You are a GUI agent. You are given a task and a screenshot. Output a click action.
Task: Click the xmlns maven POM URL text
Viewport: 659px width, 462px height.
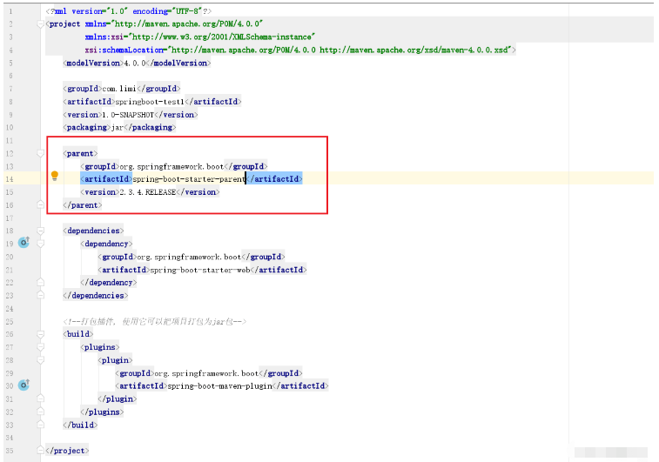[189, 24]
